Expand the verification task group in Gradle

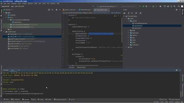click(128, 45)
